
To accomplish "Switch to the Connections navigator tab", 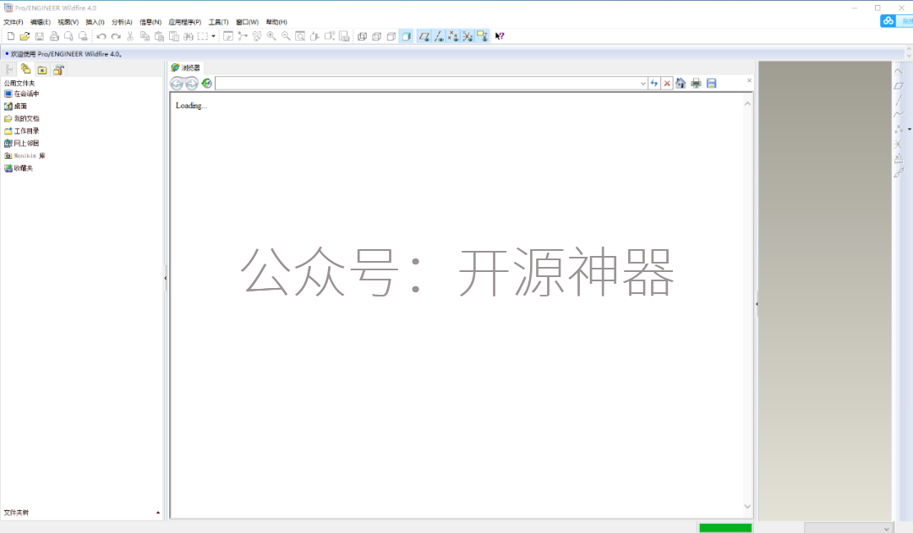I will tap(59, 70).
